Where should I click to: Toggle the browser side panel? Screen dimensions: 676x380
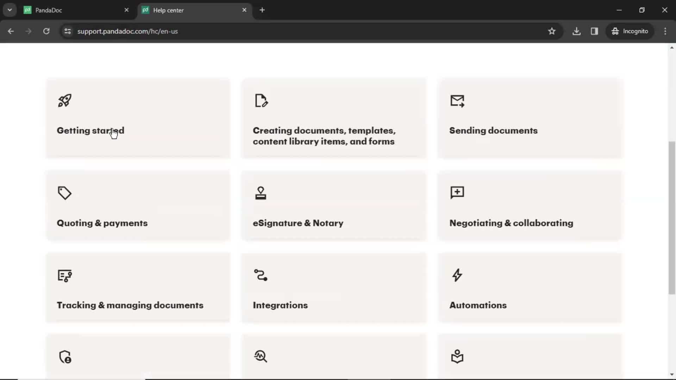pyautogui.click(x=594, y=31)
